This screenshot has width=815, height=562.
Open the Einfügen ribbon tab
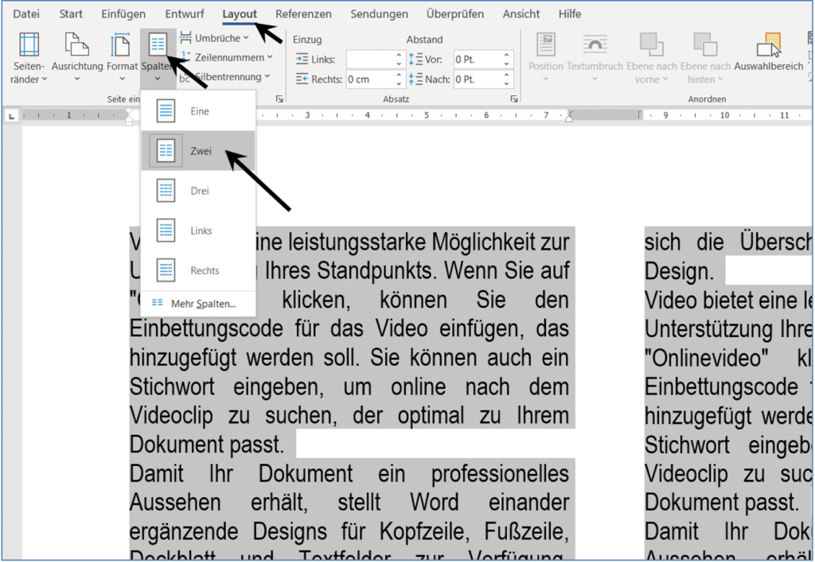click(x=123, y=14)
